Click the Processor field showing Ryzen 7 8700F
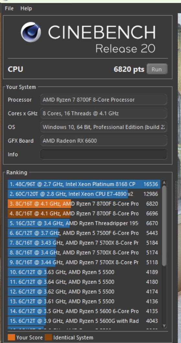 tap(104, 100)
